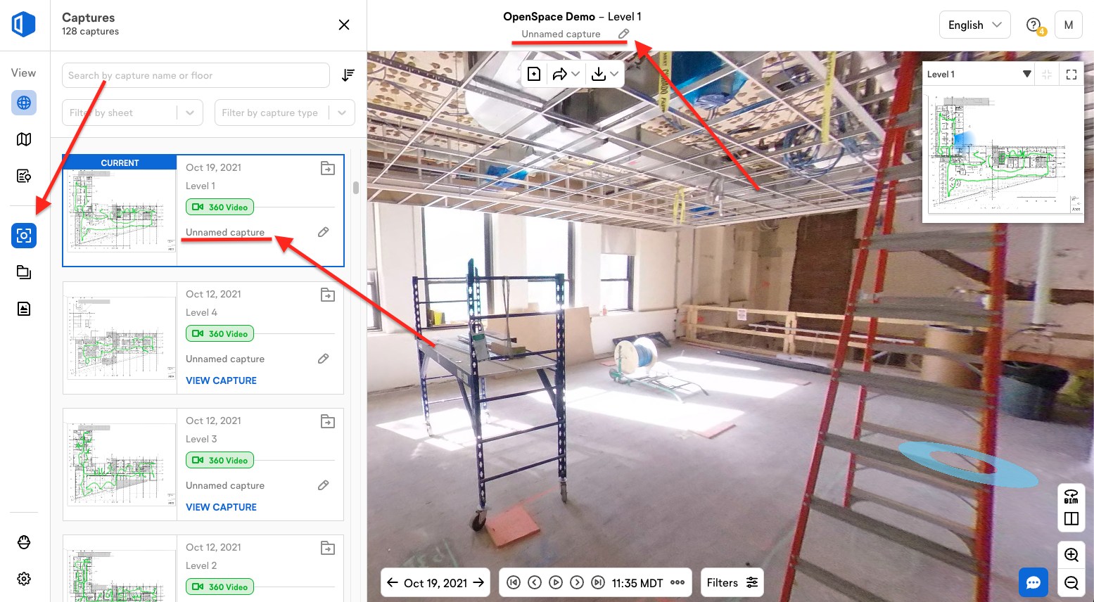Open the Filter by sheet dropdown
The width and height of the screenshot is (1094, 602).
(x=132, y=113)
